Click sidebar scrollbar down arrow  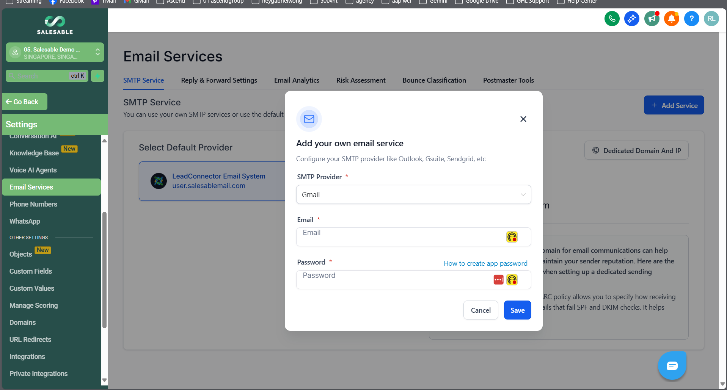104,380
